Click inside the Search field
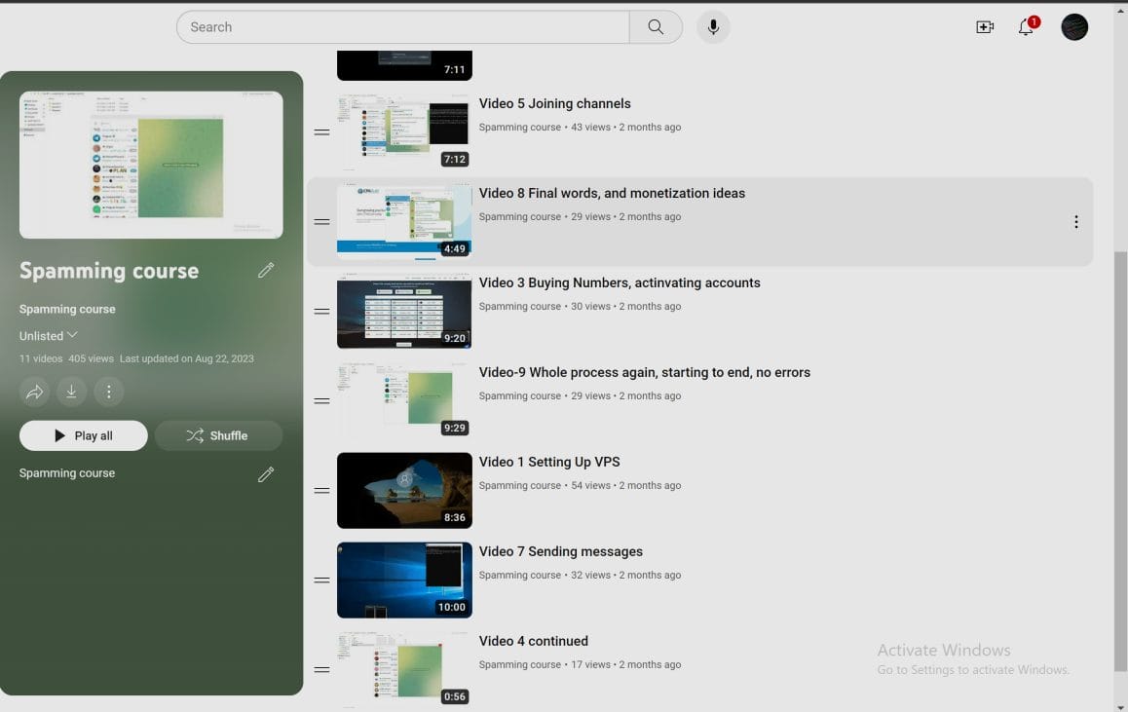 pyautogui.click(x=402, y=27)
